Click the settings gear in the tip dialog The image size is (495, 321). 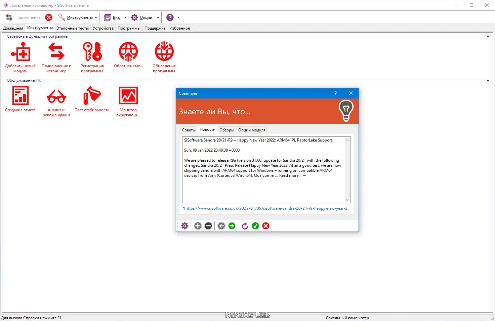tap(184, 226)
